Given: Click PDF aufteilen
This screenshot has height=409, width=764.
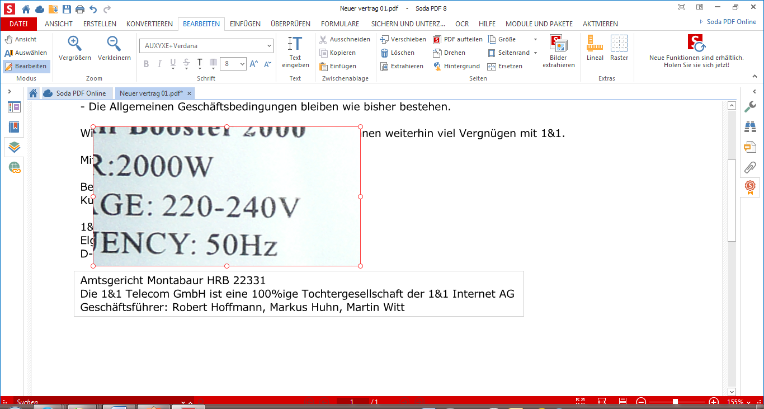Looking at the screenshot, I should tap(458, 39).
